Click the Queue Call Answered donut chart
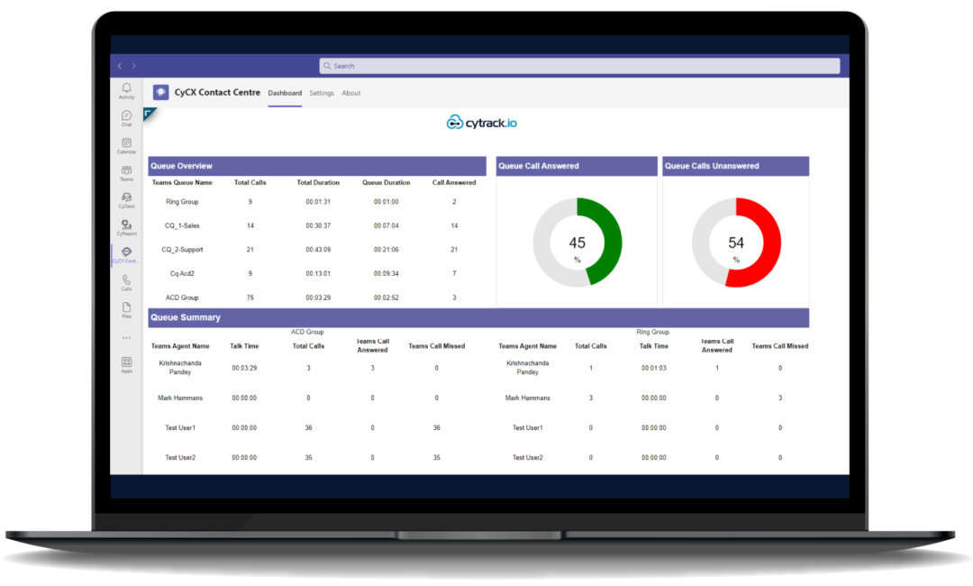Viewport: 973px width, 586px height. point(577,242)
